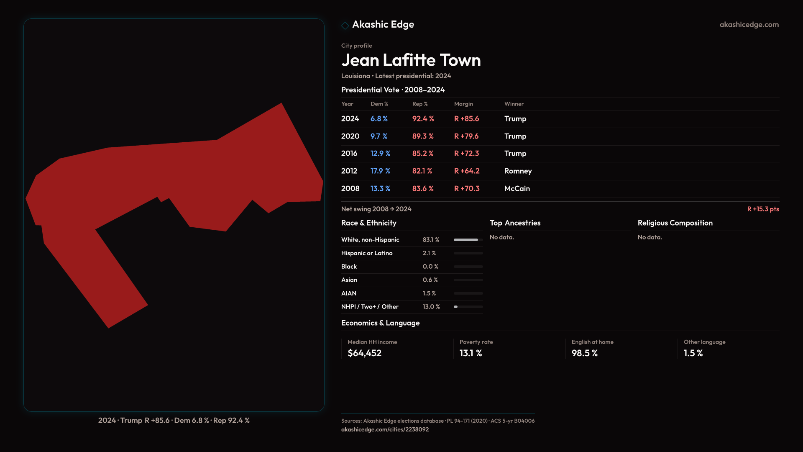Open the akashicedge.com link in header
This screenshot has width=803, height=452.
tap(749, 25)
